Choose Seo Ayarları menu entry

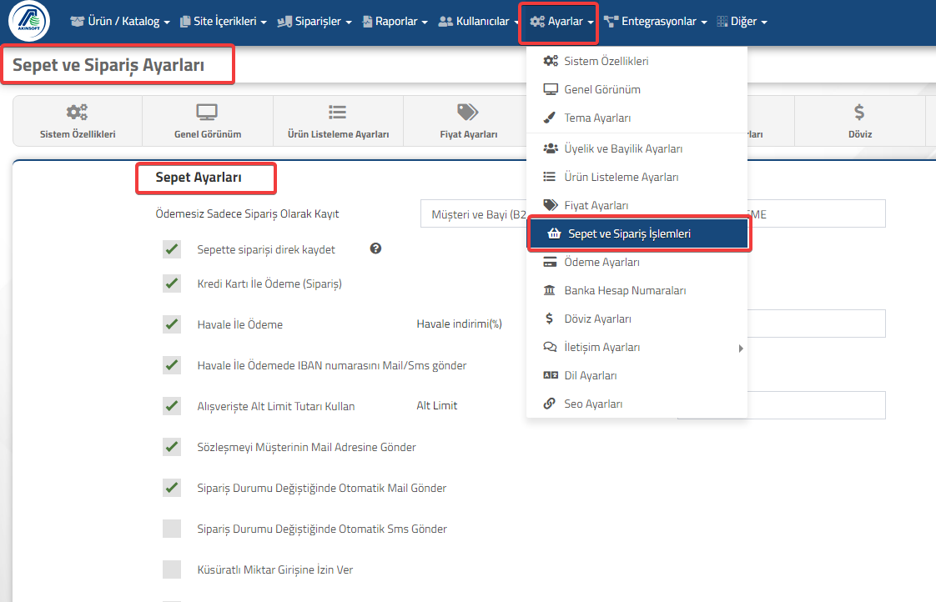(x=637, y=404)
